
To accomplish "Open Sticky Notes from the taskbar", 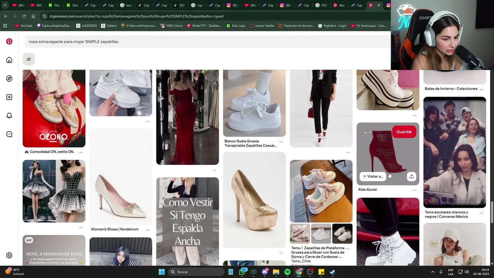I will (321, 272).
